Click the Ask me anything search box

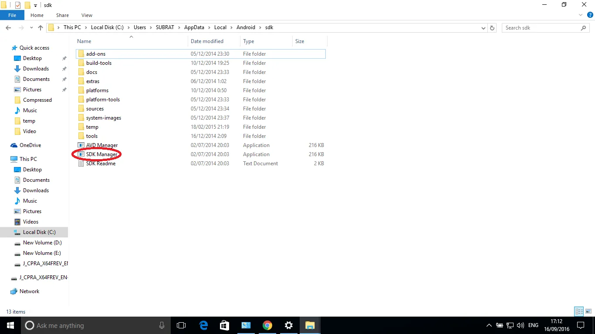point(95,325)
